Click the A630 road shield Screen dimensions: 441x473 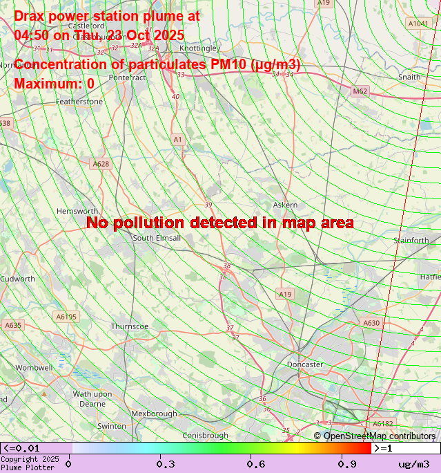pos(371,323)
